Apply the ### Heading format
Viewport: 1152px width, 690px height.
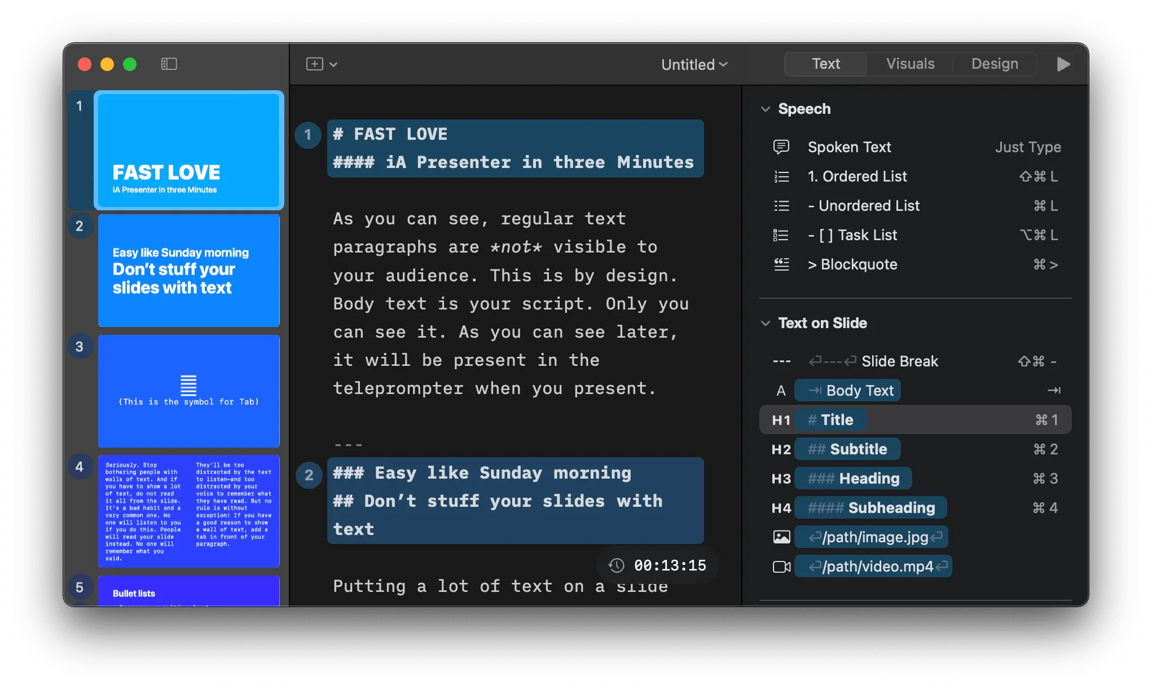(x=853, y=479)
